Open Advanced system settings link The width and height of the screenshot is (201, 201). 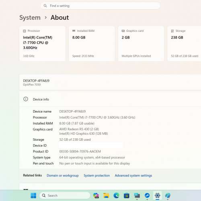[x=133, y=176]
